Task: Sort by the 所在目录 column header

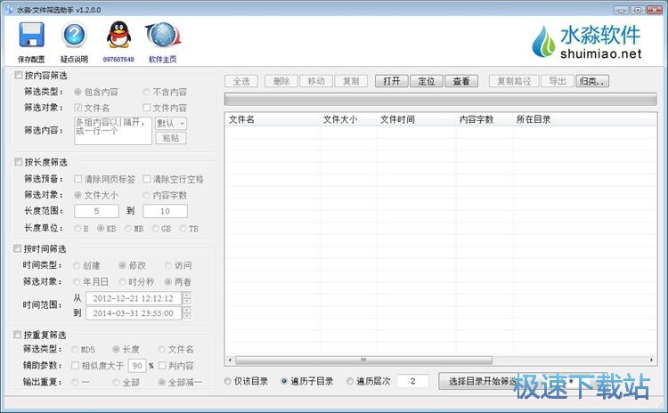Action: pos(585,119)
